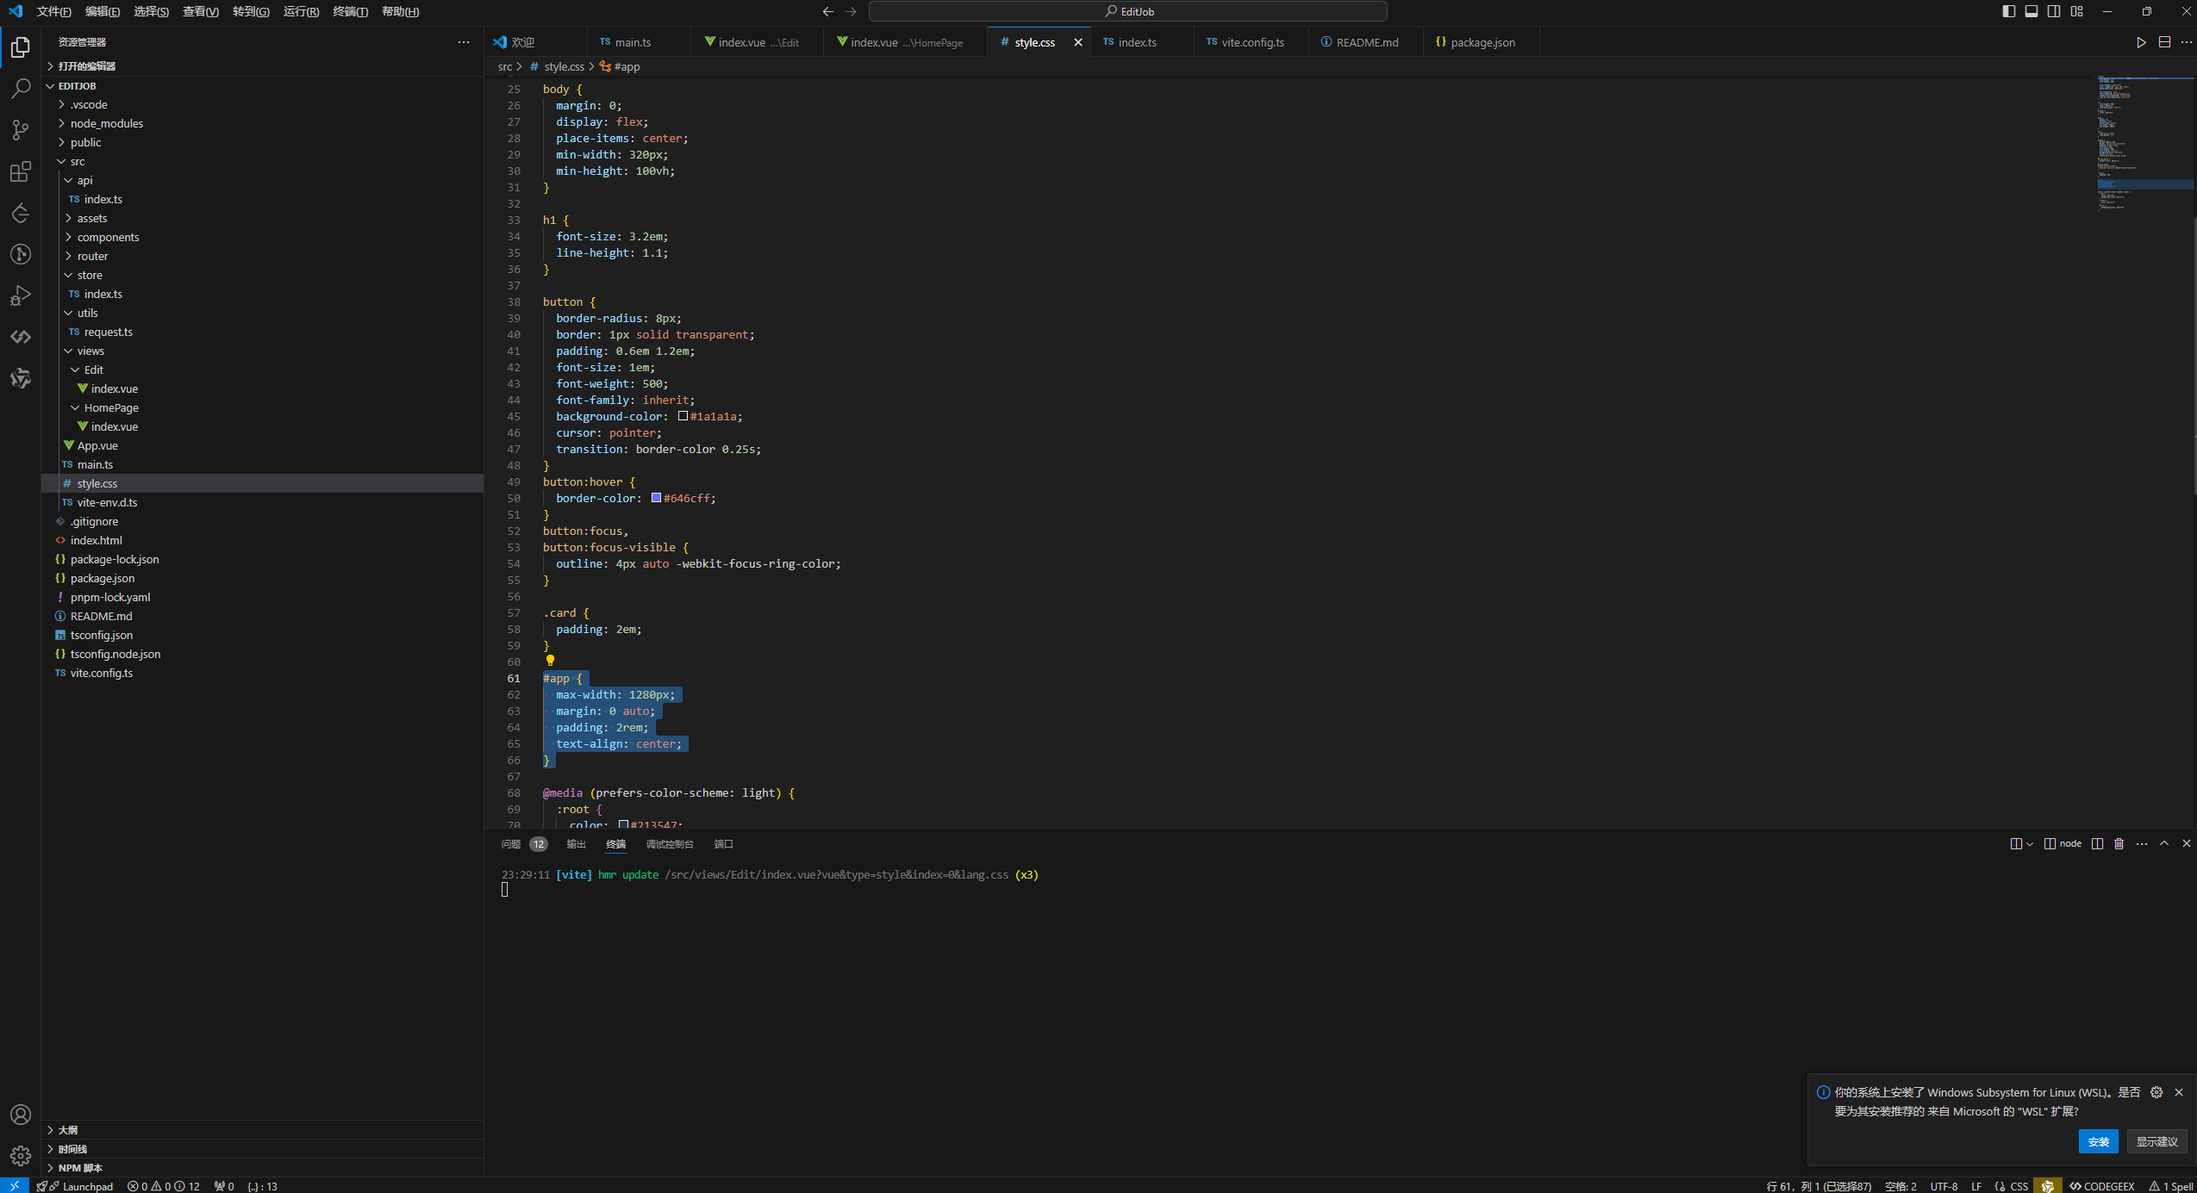Click 安装 button in WSL notification
Screen dimensions: 2197x1193
click(2098, 1141)
